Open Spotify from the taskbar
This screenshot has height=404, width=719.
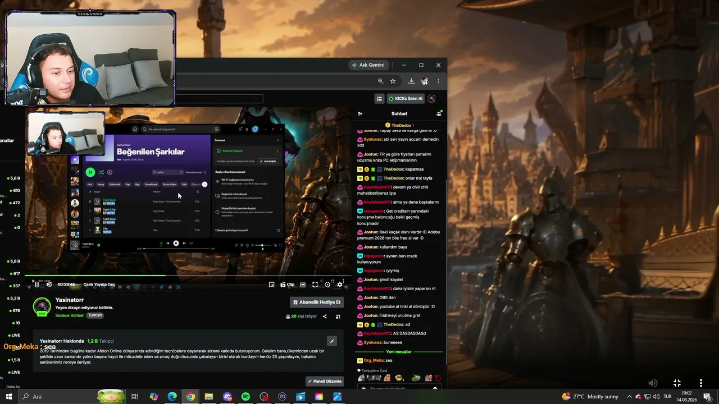point(245,397)
